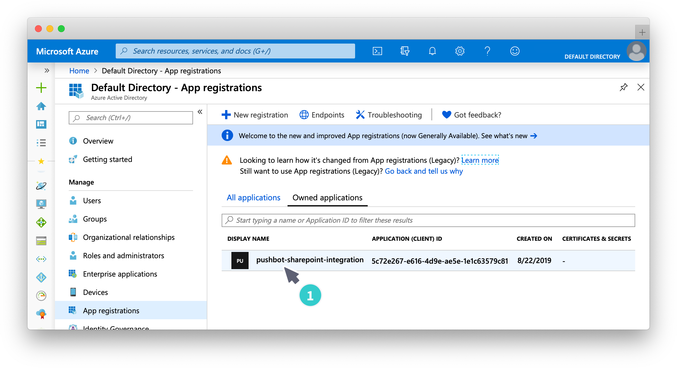Screen dimensions: 677x368
Task: Click CREATED ON column header
Action: click(534, 239)
